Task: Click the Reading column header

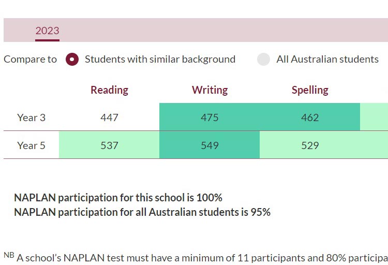Action: 109,90
